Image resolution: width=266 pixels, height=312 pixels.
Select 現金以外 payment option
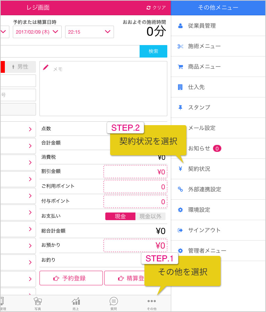pyautogui.click(x=151, y=216)
